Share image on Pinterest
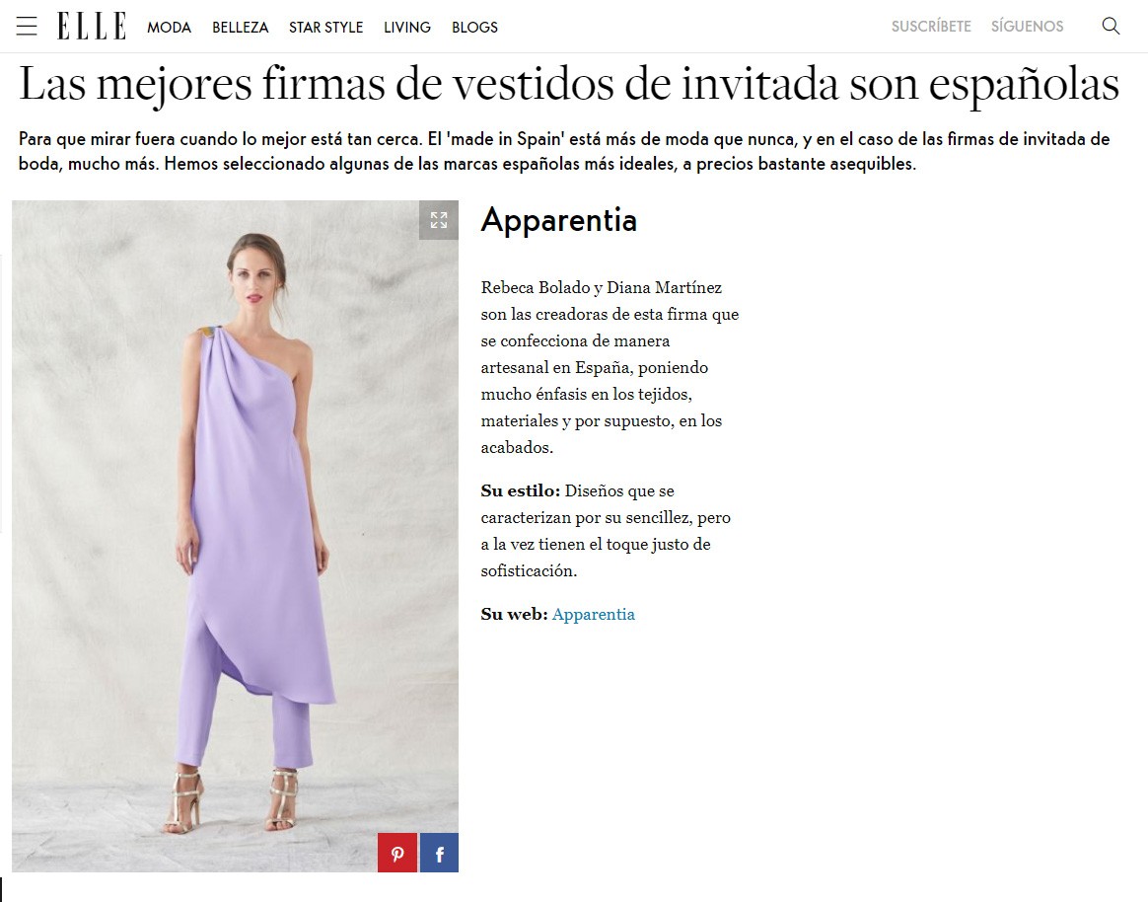This screenshot has width=1148, height=902. coord(397,853)
